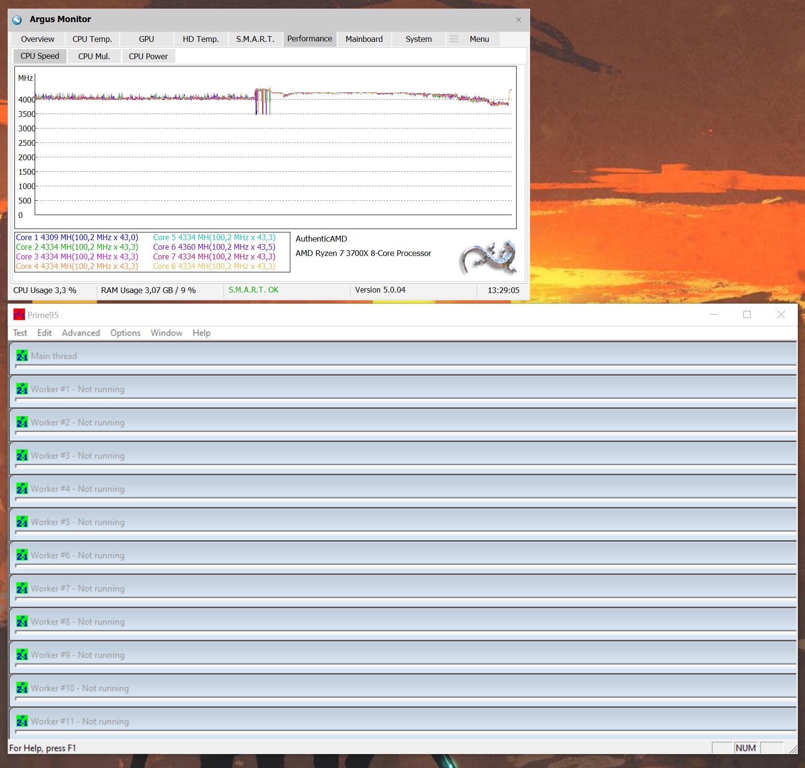Switch to the CPU Mul. sub-tab
Screen dimensions: 805x768
point(94,56)
